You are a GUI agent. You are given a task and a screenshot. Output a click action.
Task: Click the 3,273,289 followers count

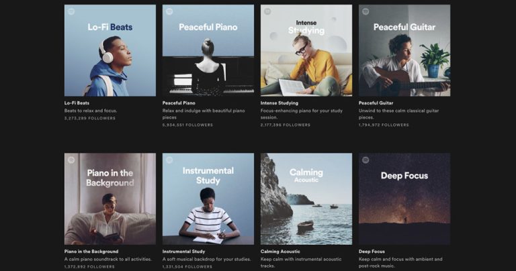pyautogui.click(x=90, y=118)
